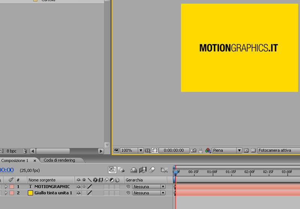This screenshot has width=300, height=209.
Task: Click the project panel scroll left arrow
Action: [33, 151]
